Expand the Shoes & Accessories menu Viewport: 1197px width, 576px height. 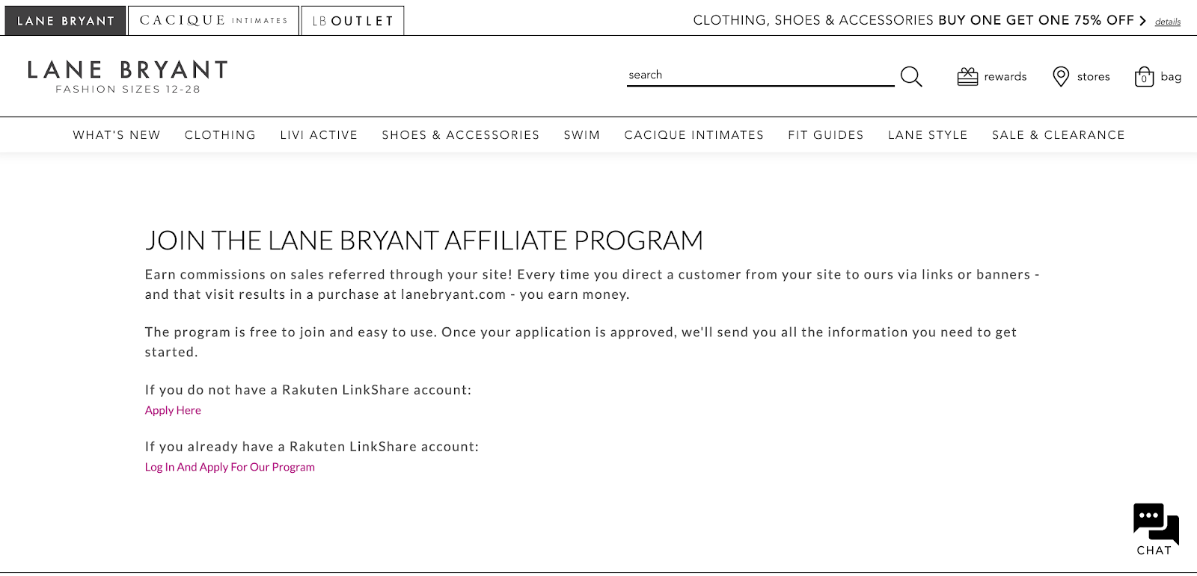point(460,135)
